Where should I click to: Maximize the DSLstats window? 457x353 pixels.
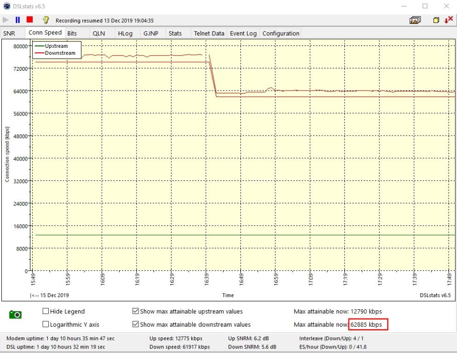(425, 6)
